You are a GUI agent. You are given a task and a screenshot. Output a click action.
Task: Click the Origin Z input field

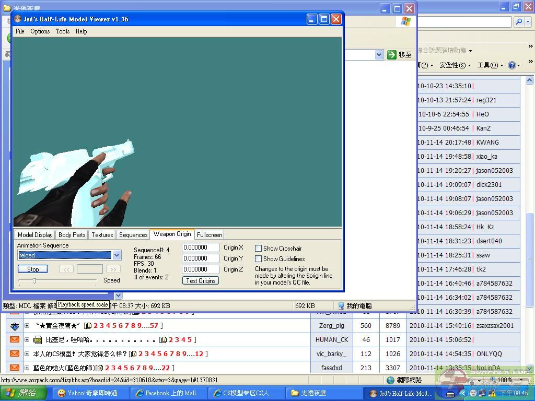(201, 269)
